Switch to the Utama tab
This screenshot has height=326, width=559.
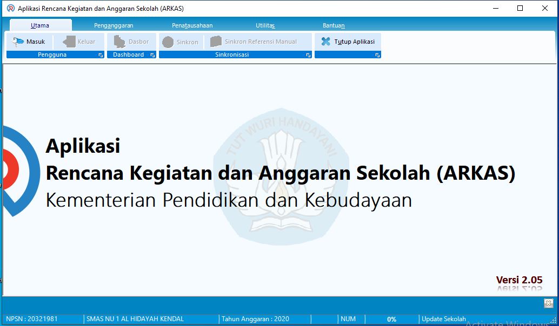click(41, 25)
